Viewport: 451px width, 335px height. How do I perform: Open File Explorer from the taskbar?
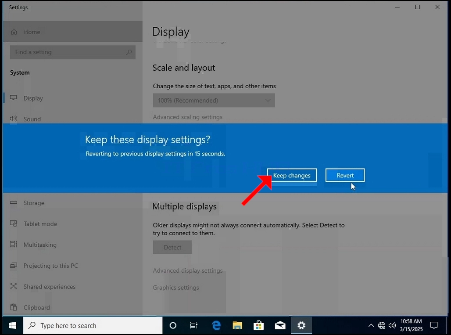[x=237, y=325]
